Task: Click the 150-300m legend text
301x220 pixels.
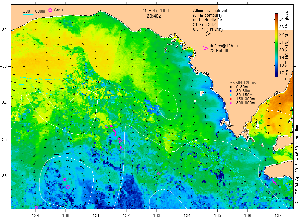Action: [245, 99]
